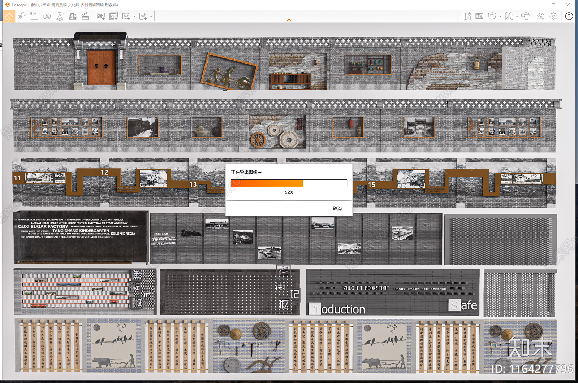Click the 正在导出图像 dialog title text

246,172
